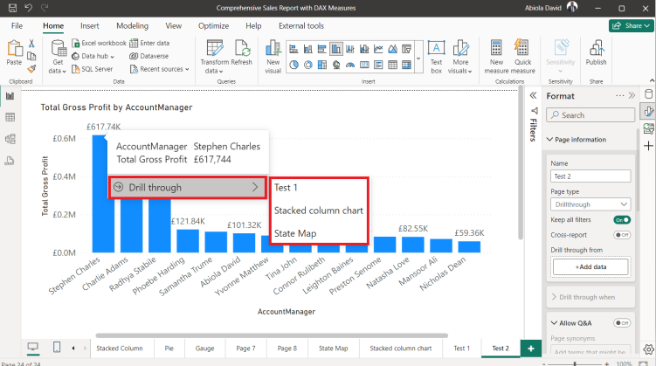Image resolution: width=656 pixels, height=366 pixels.
Task: Switch to mobile layout icon
Action: 57,347
